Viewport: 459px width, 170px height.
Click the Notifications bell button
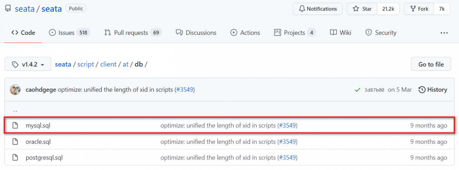click(x=317, y=9)
